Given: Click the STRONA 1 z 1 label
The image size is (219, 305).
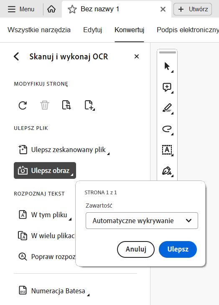Looking at the screenshot, I should [101, 193].
